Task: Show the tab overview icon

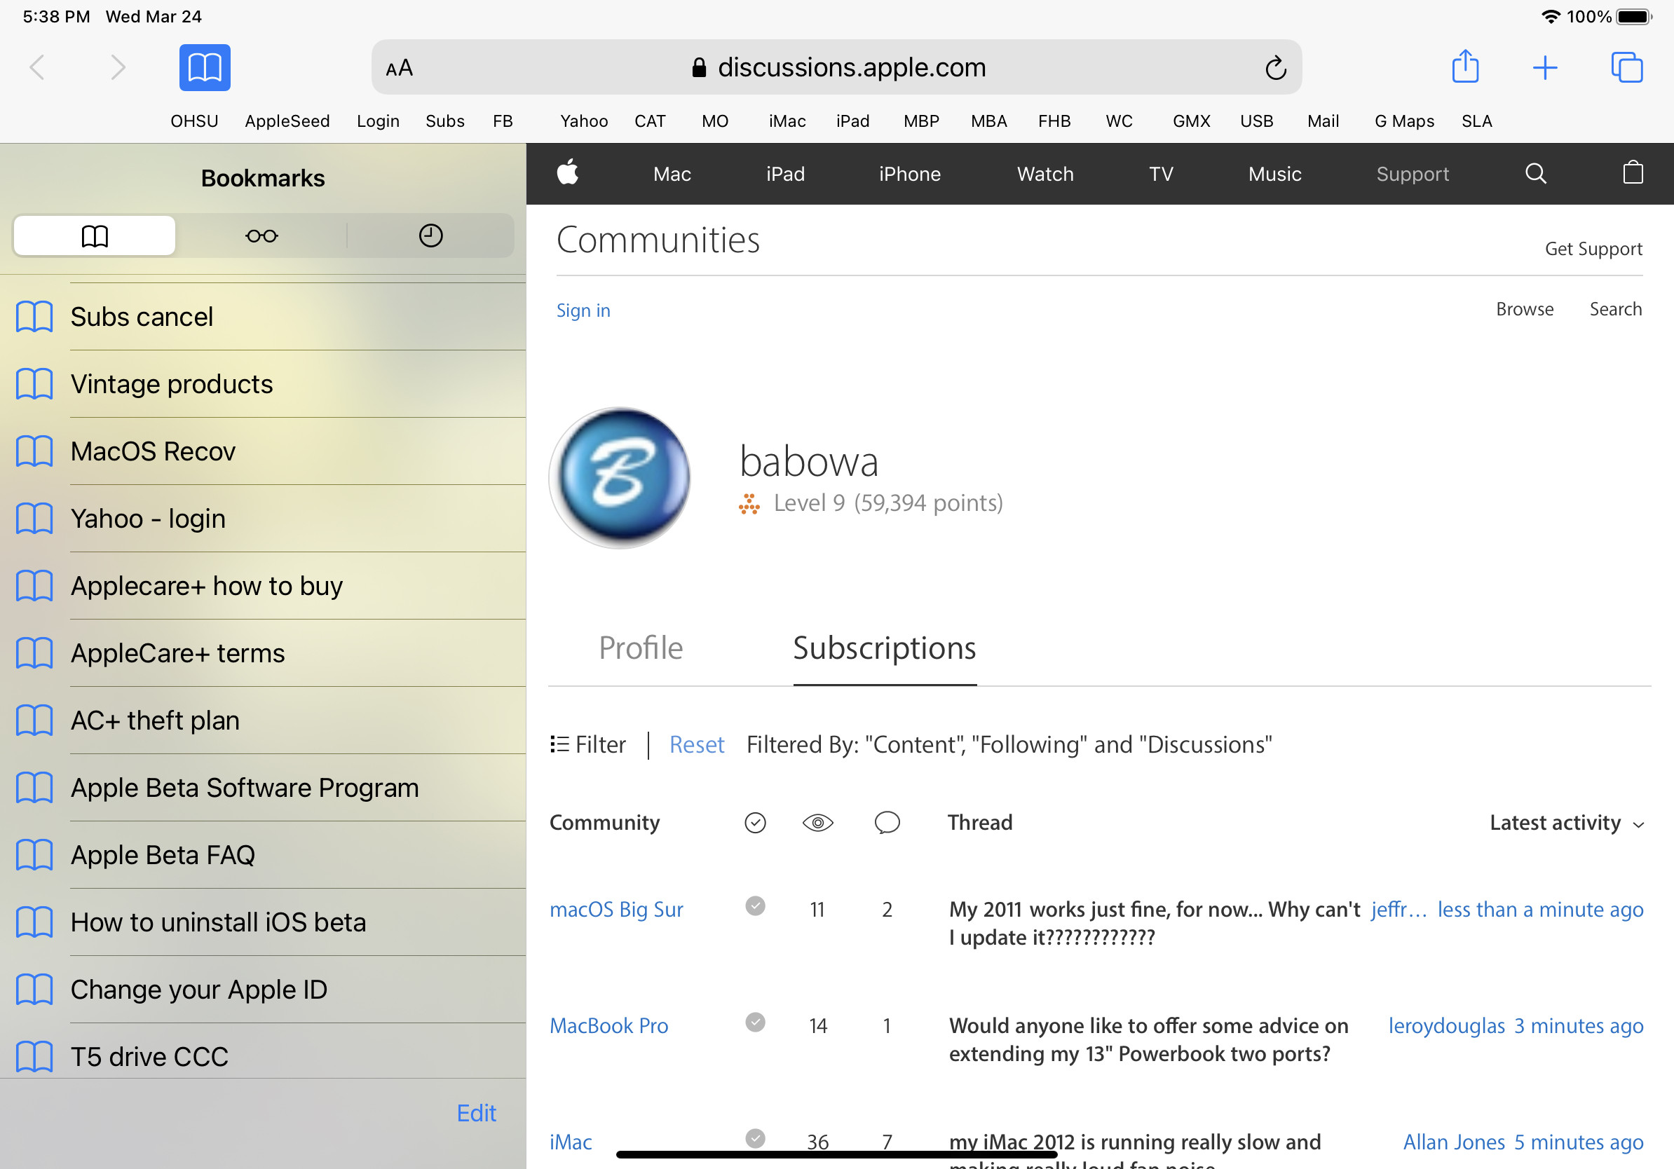Action: pyautogui.click(x=1626, y=67)
